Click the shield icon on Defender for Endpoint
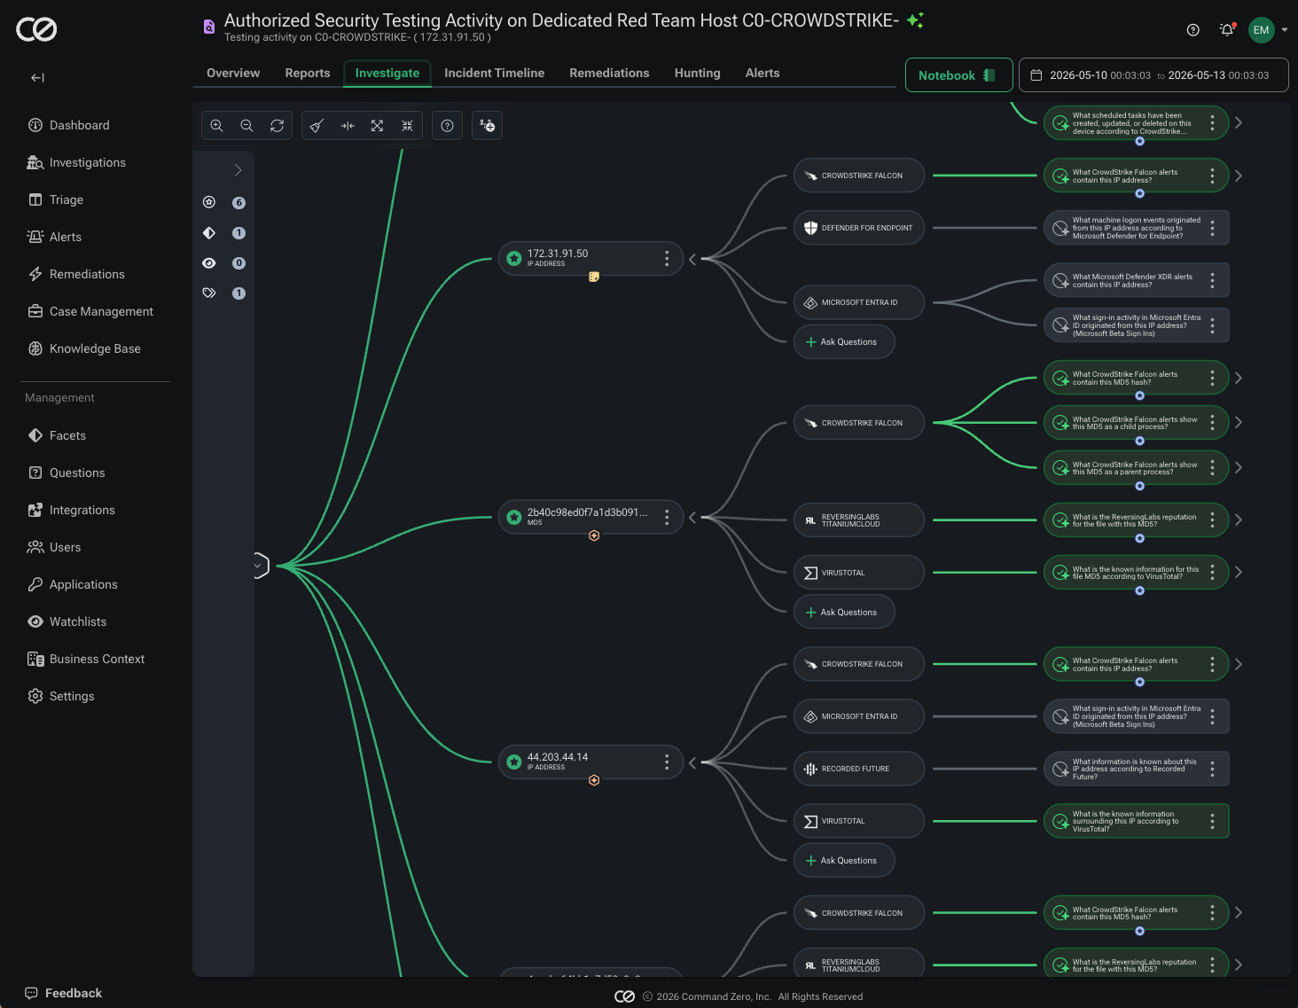The width and height of the screenshot is (1298, 1008). pyautogui.click(x=810, y=228)
